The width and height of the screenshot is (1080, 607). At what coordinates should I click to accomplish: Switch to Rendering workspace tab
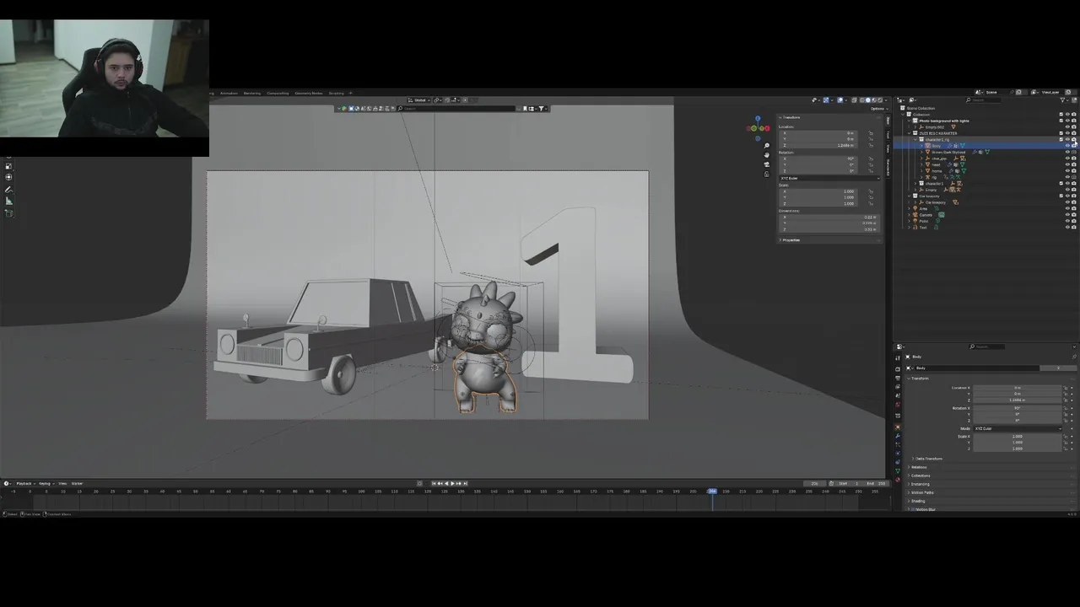click(252, 93)
